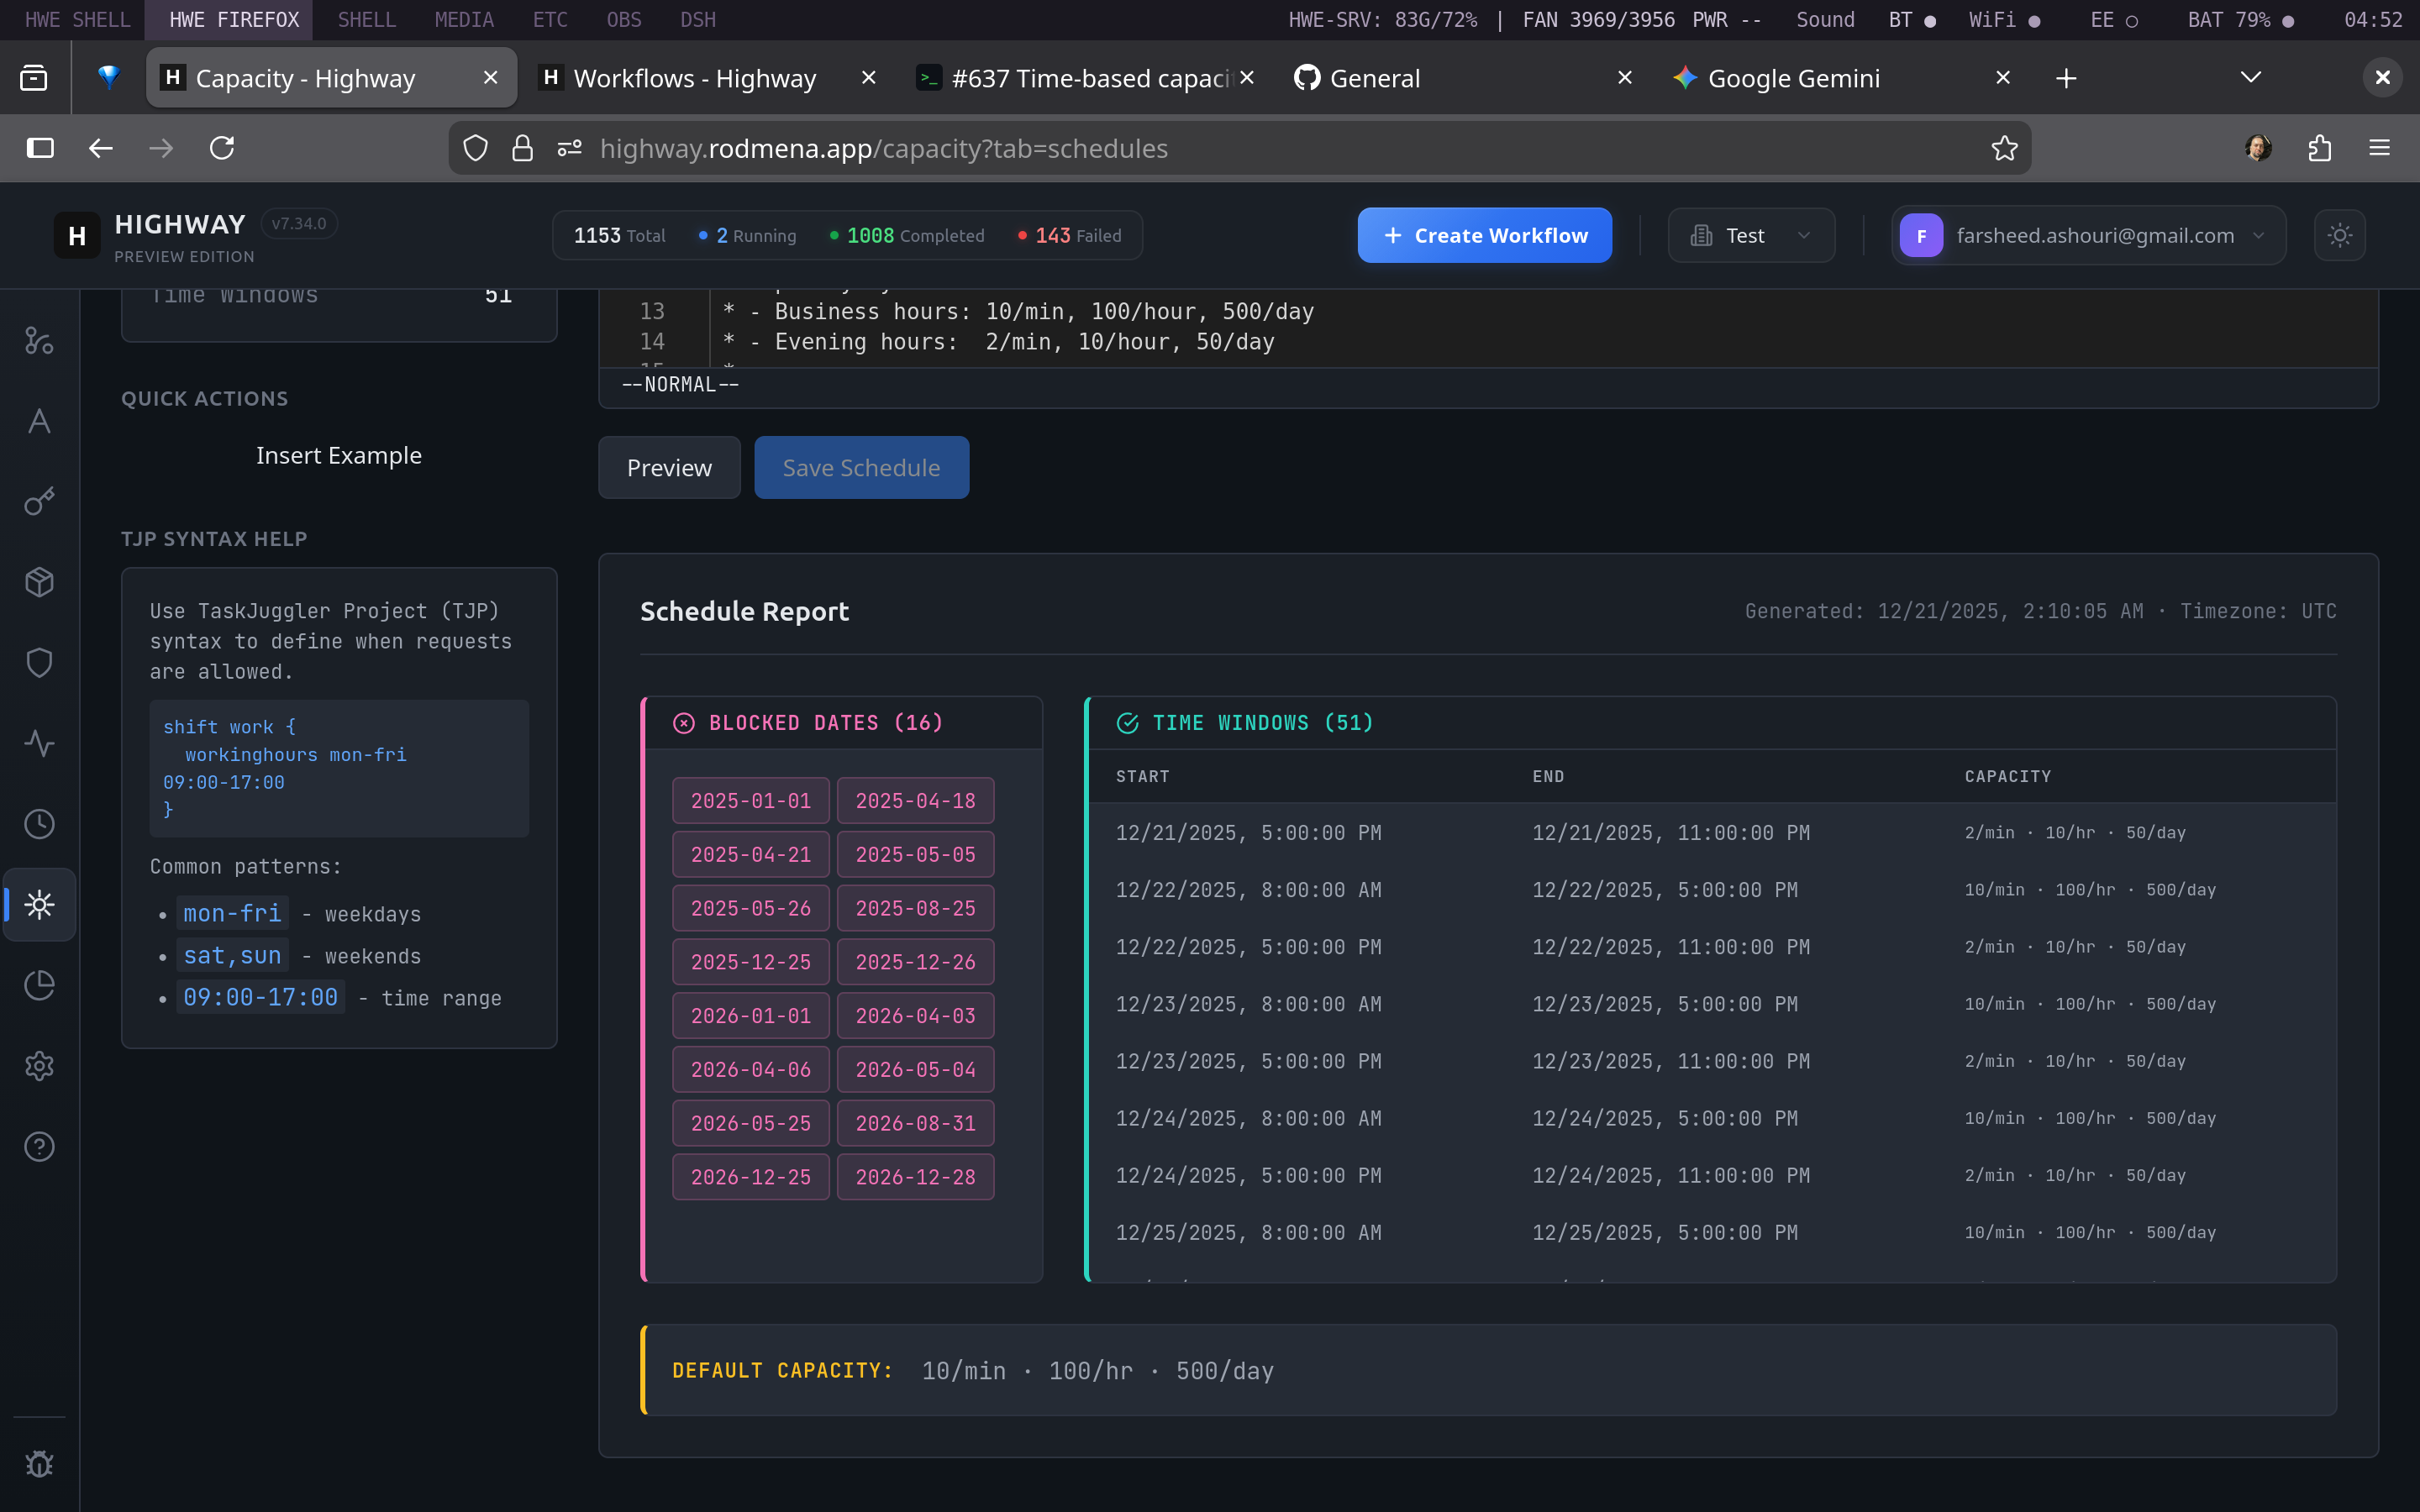Open the analytics pie chart sidebar icon

tap(39, 985)
